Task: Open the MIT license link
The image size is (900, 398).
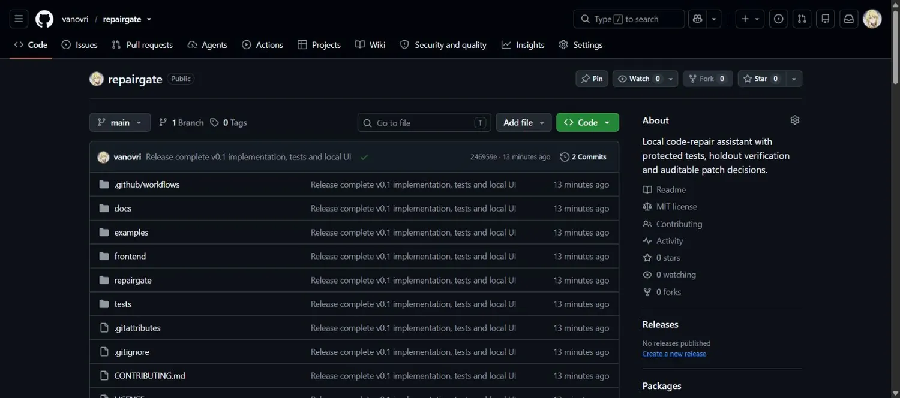Action: pos(677,207)
